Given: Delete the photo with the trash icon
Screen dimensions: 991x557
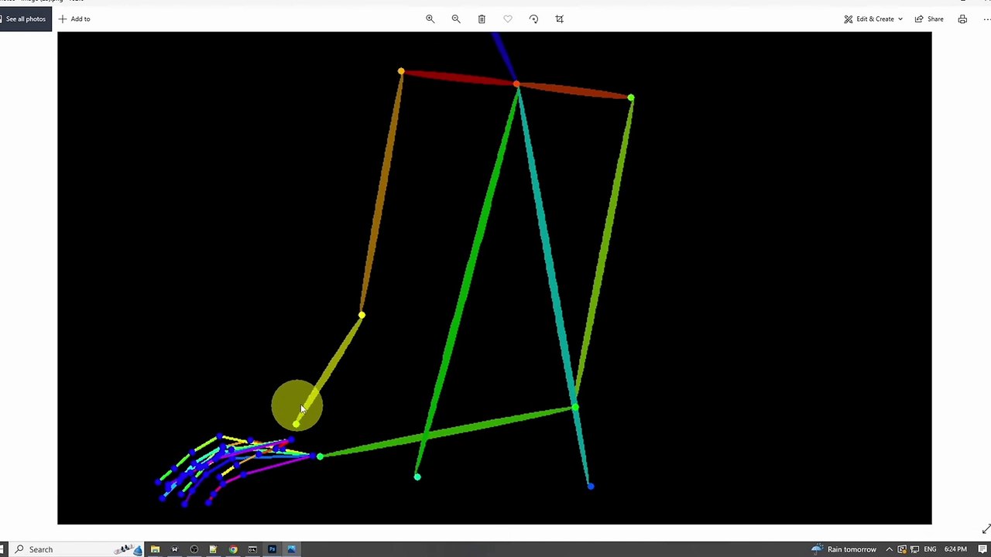Looking at the screenshot, I should click(482, 19).
